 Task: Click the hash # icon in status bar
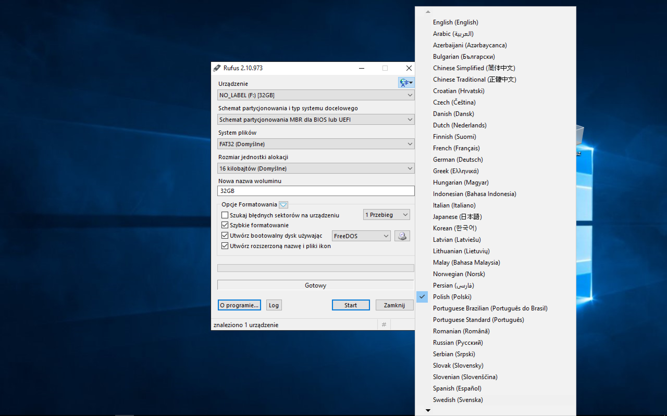click(x=384, y=325)
